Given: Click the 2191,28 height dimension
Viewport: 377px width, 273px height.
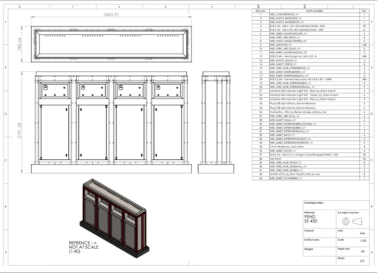Looking at the screenshot, I should 20,130.
